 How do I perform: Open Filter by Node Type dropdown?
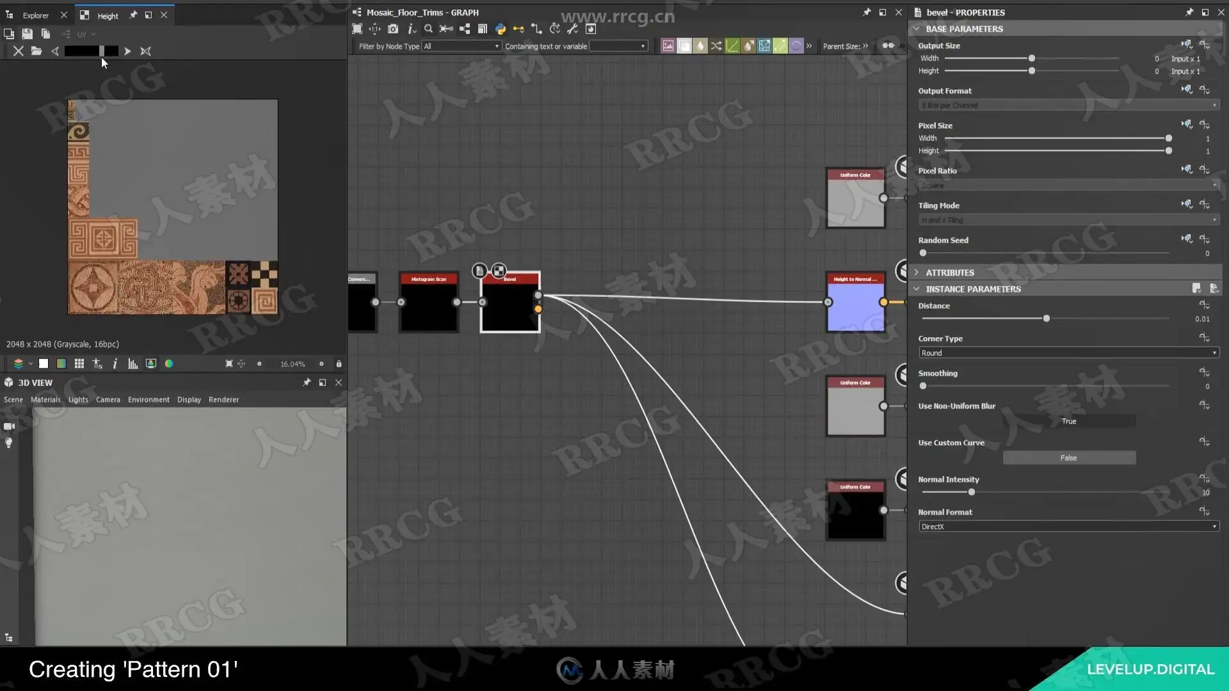pyautogui.click(x=461, y=46)
